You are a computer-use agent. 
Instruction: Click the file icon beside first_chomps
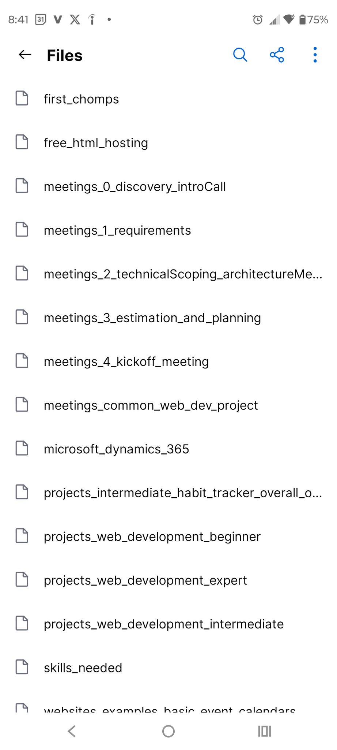pos(22,98)
